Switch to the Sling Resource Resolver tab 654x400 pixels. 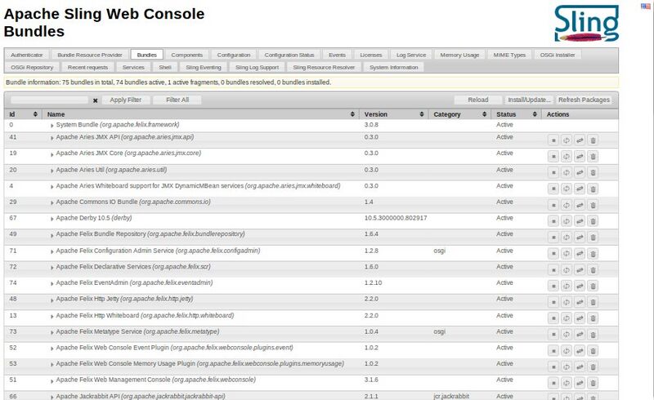(324, 67)
